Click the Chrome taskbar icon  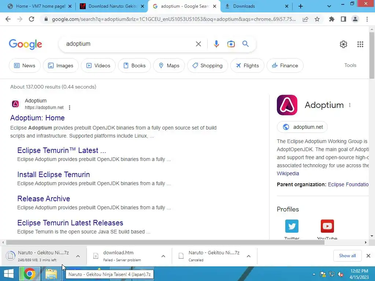tap(29, 274)
